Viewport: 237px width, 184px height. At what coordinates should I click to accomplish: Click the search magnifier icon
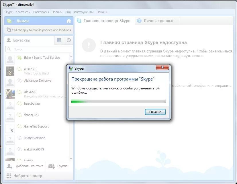pos(9,49)
